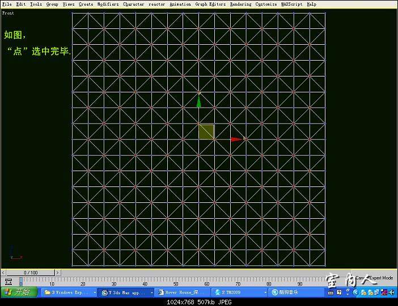398x306 pixels.
Task: Click the language bar help icon
Action: point(339,292)
